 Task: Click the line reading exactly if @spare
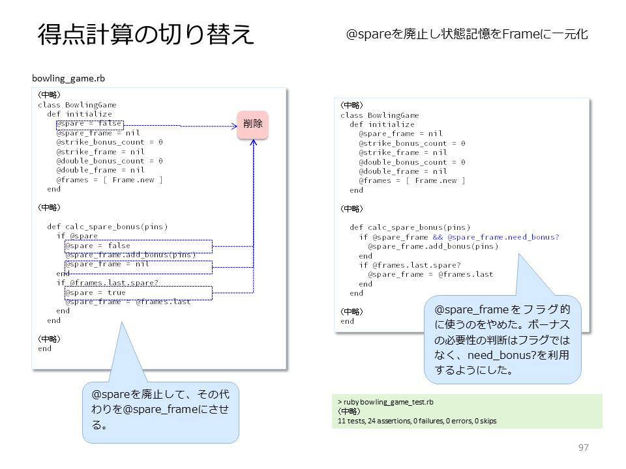coord(77,236)
